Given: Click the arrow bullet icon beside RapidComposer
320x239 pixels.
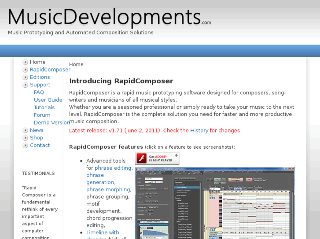Looking at the screenshot, I should coord(25,70).
